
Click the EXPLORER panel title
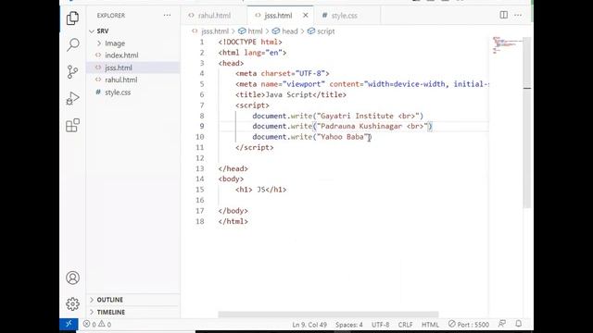pos(111,16)
